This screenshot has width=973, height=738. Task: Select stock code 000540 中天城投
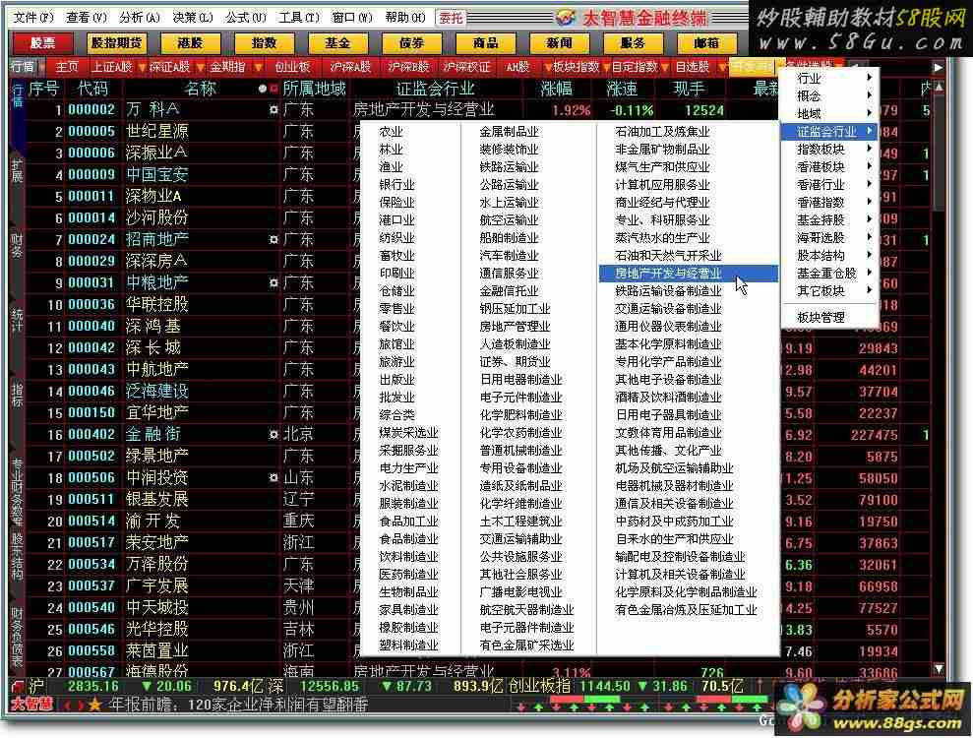point(91,608)
